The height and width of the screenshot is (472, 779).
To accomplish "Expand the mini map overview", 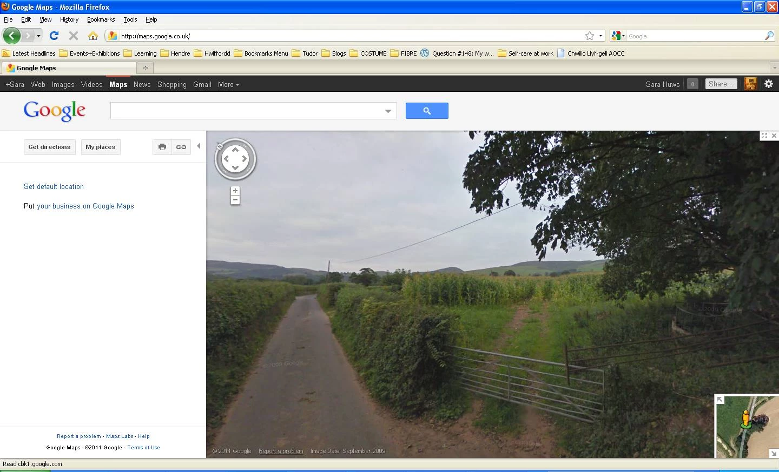I will pos(720,400).
